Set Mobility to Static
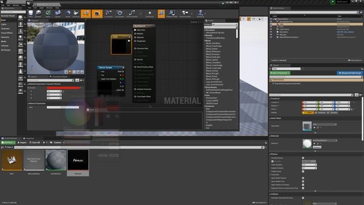The image size is (364, 205). click(308, 113)
